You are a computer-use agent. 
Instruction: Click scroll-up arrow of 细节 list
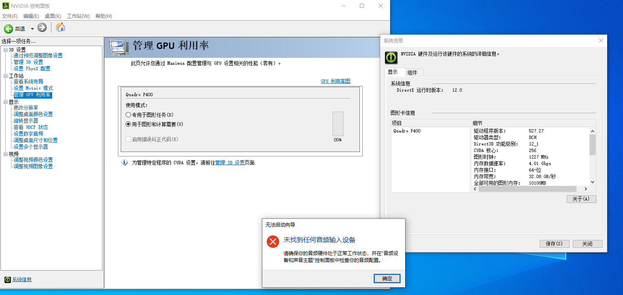[593, 131]
